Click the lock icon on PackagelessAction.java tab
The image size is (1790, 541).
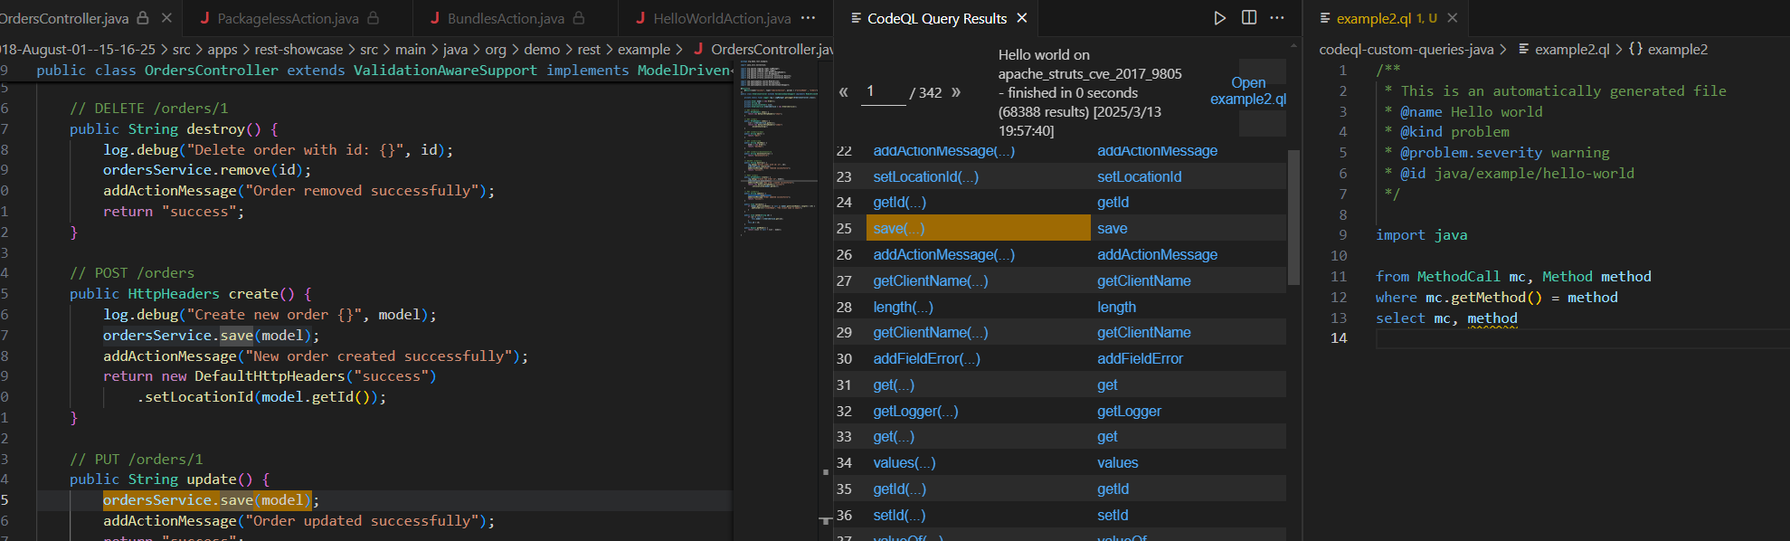point(374,18)
